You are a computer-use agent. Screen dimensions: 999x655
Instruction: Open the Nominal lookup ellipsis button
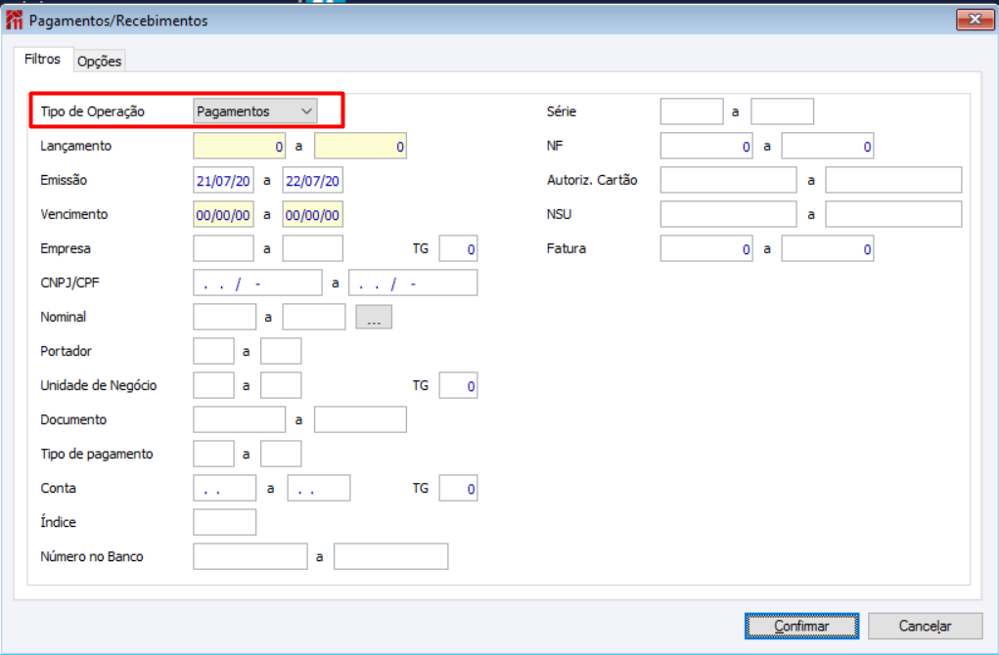[x=374, y=317]
